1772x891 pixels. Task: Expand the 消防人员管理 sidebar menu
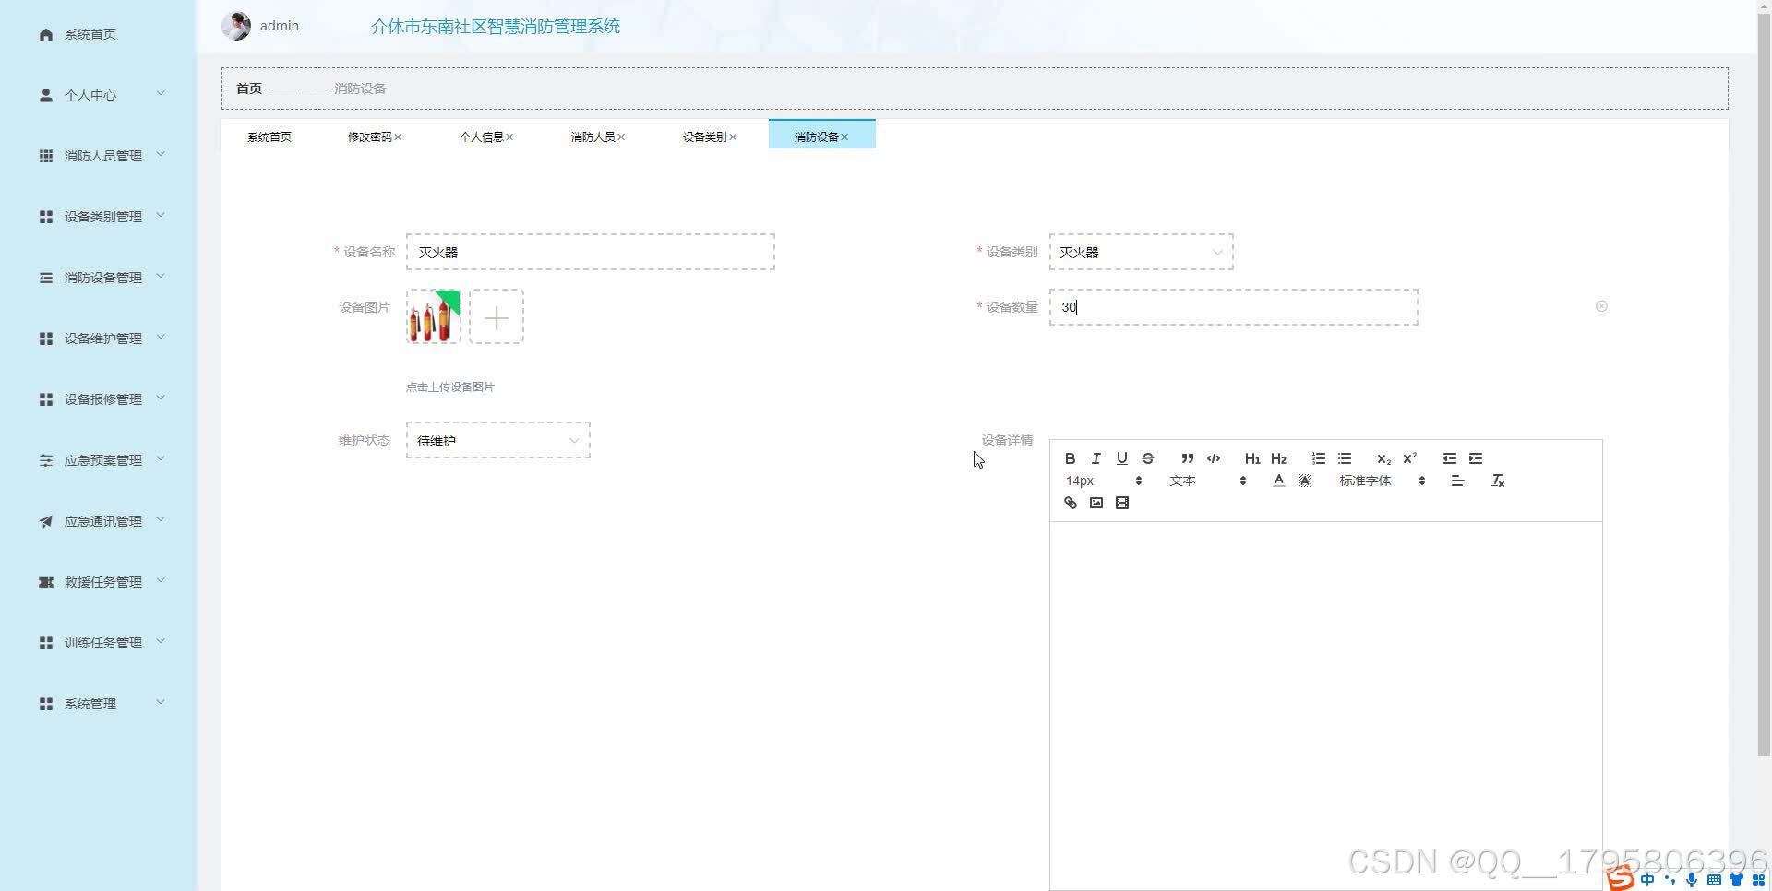pyautogui.click(x=102, y=155)
